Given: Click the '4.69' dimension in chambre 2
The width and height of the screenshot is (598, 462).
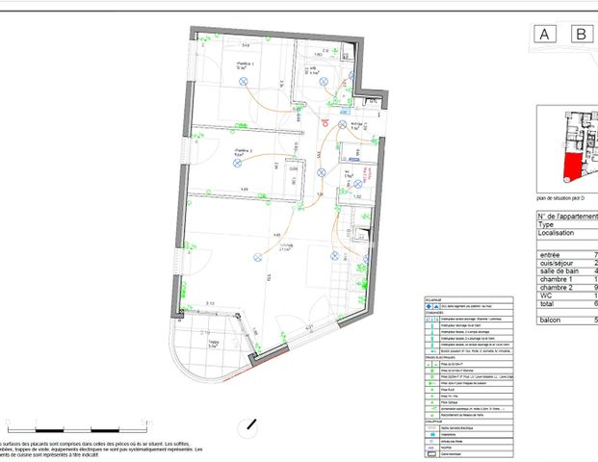Looking at the screenshot, I should [244, 189].
